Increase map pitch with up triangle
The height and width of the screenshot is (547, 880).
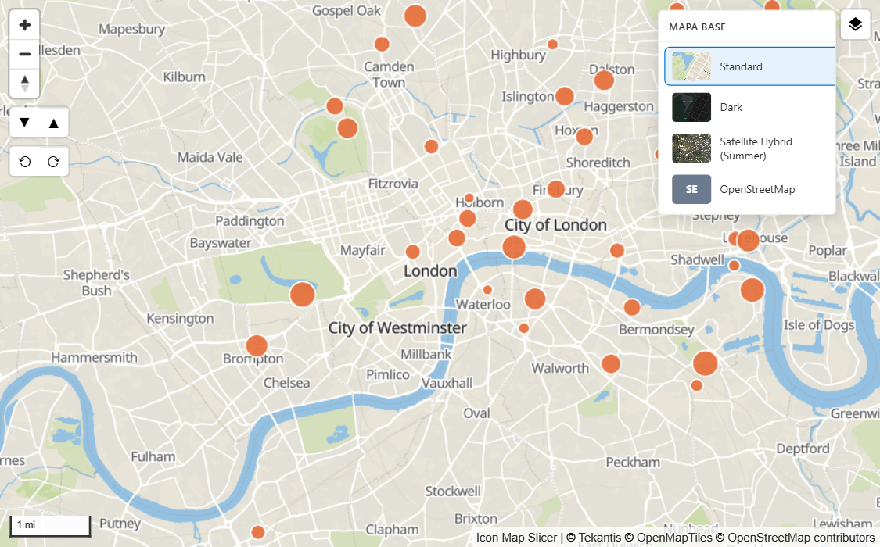click(x=54, y=122)
